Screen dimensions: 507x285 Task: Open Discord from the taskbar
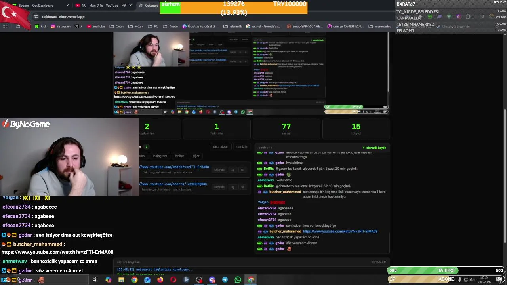[212, 280]
